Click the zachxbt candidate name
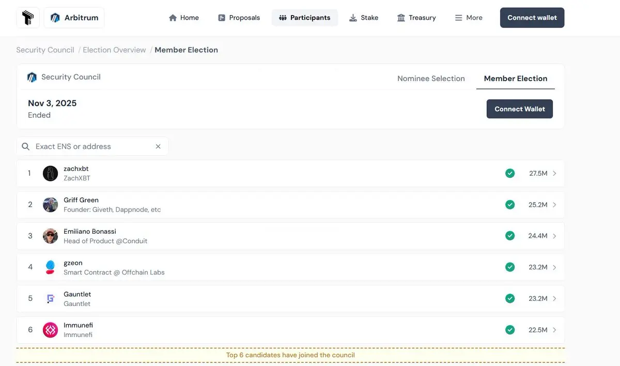Viewport: 620px width, 366px height. point(76,169)
